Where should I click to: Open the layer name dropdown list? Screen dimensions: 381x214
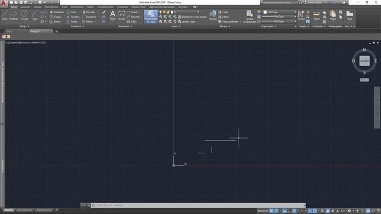click(186, 12)
